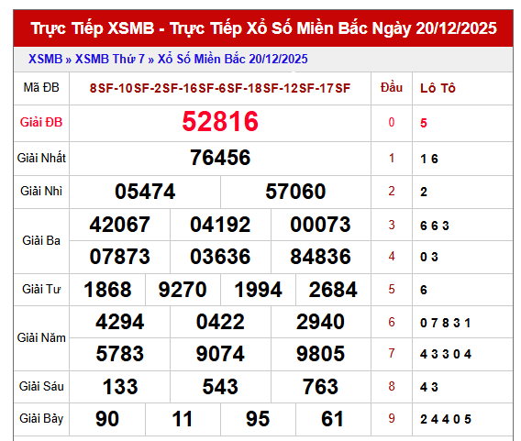Screen dimensions: 521x441
Task: Click the red Trực Tiếp XSMB title banner
Action: (x=263, y=28)
